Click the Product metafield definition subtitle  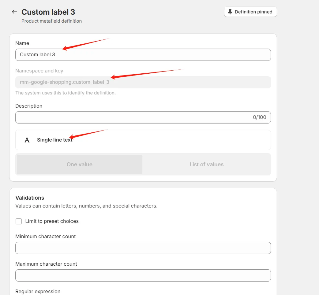pos(51,21)
